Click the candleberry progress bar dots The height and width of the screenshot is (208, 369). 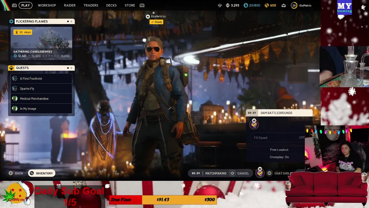pyautogui.click(x=51, y=56)
